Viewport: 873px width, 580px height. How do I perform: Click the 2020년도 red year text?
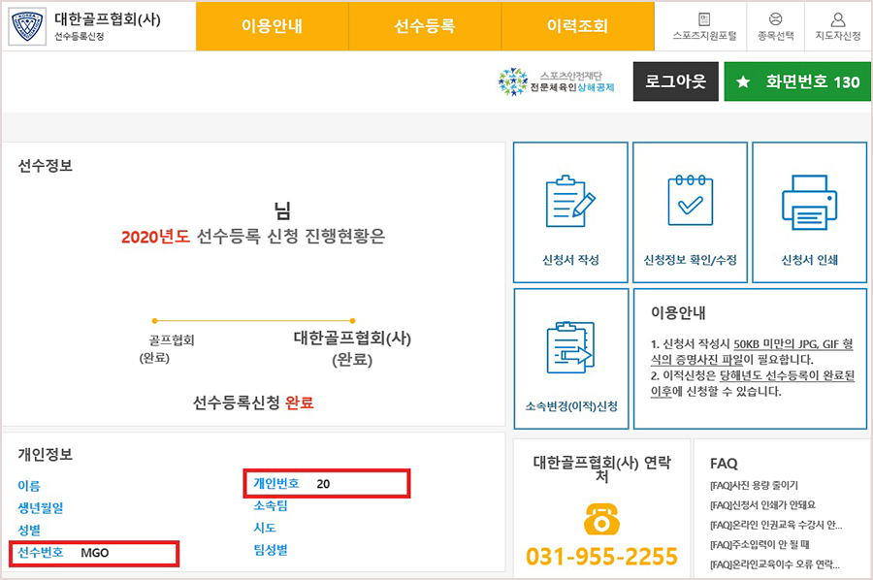(156, 237)
